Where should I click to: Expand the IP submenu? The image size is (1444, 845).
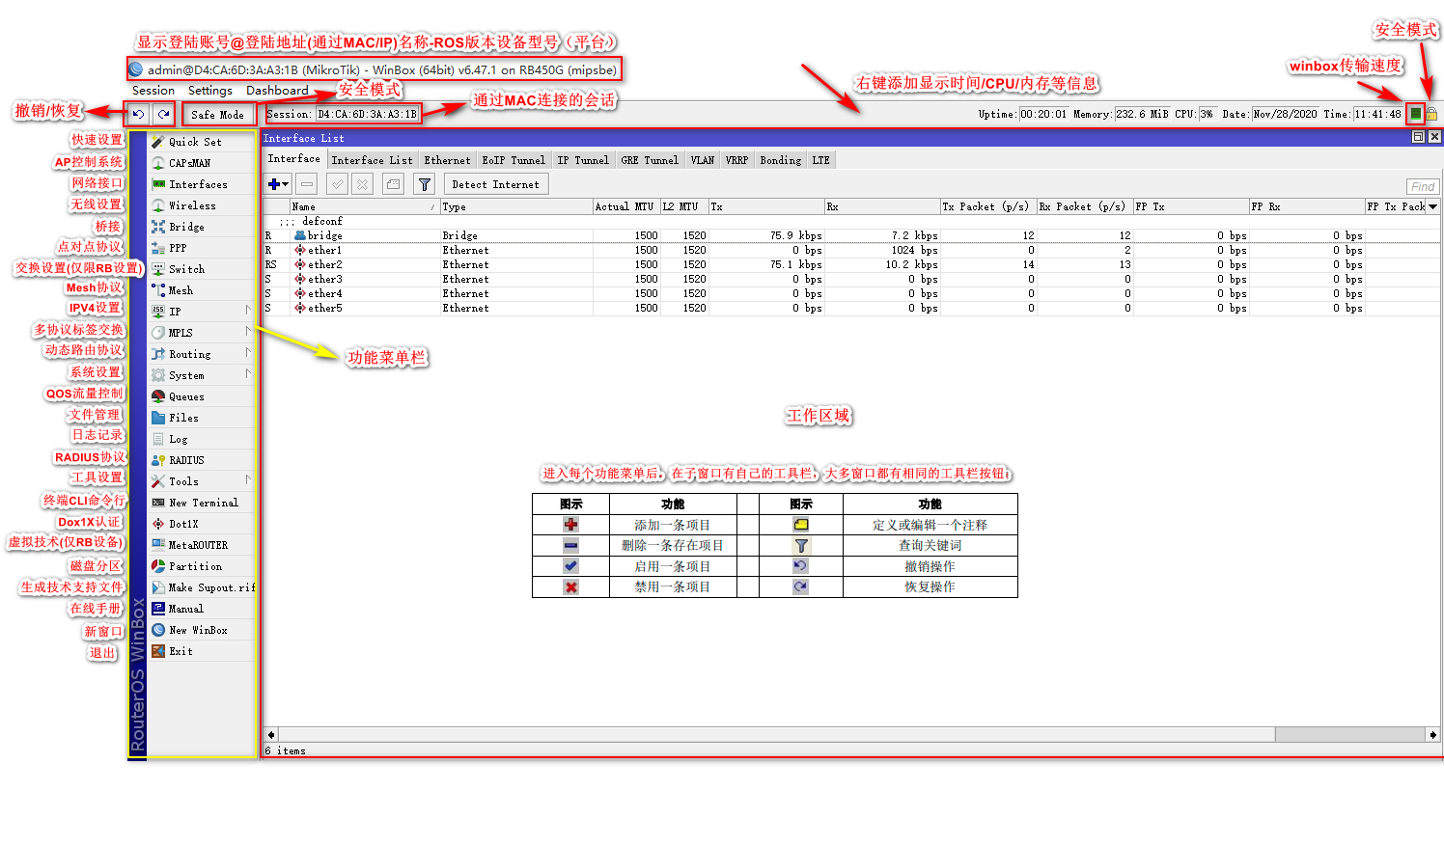(x=202, y=312)
